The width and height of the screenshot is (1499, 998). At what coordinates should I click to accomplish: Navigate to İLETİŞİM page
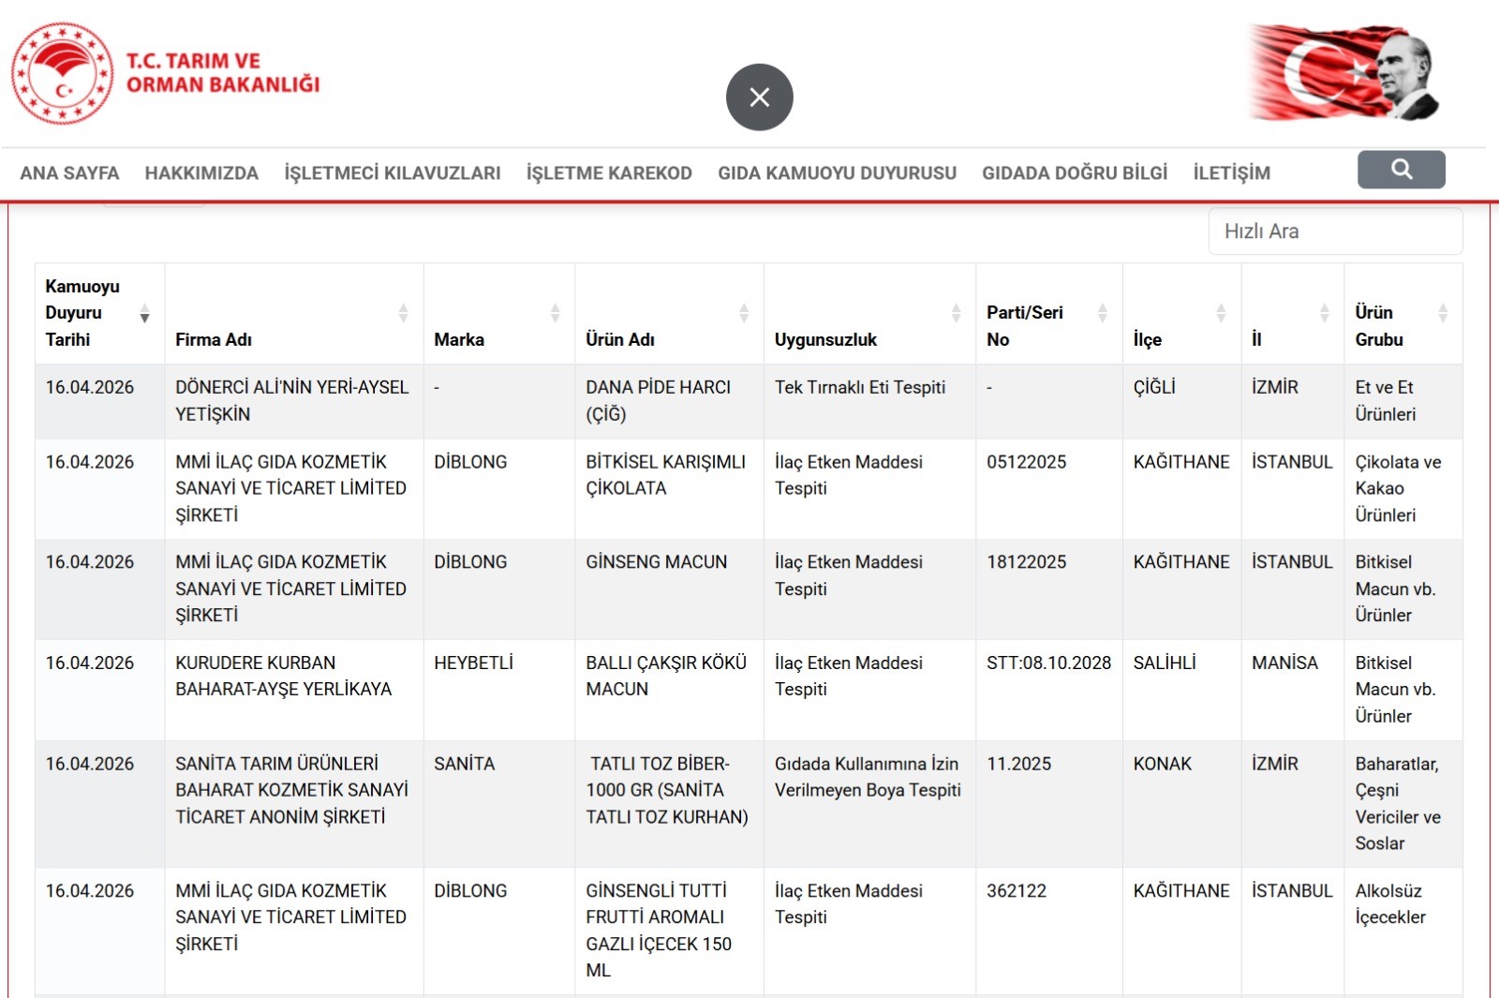[1231, 173]
